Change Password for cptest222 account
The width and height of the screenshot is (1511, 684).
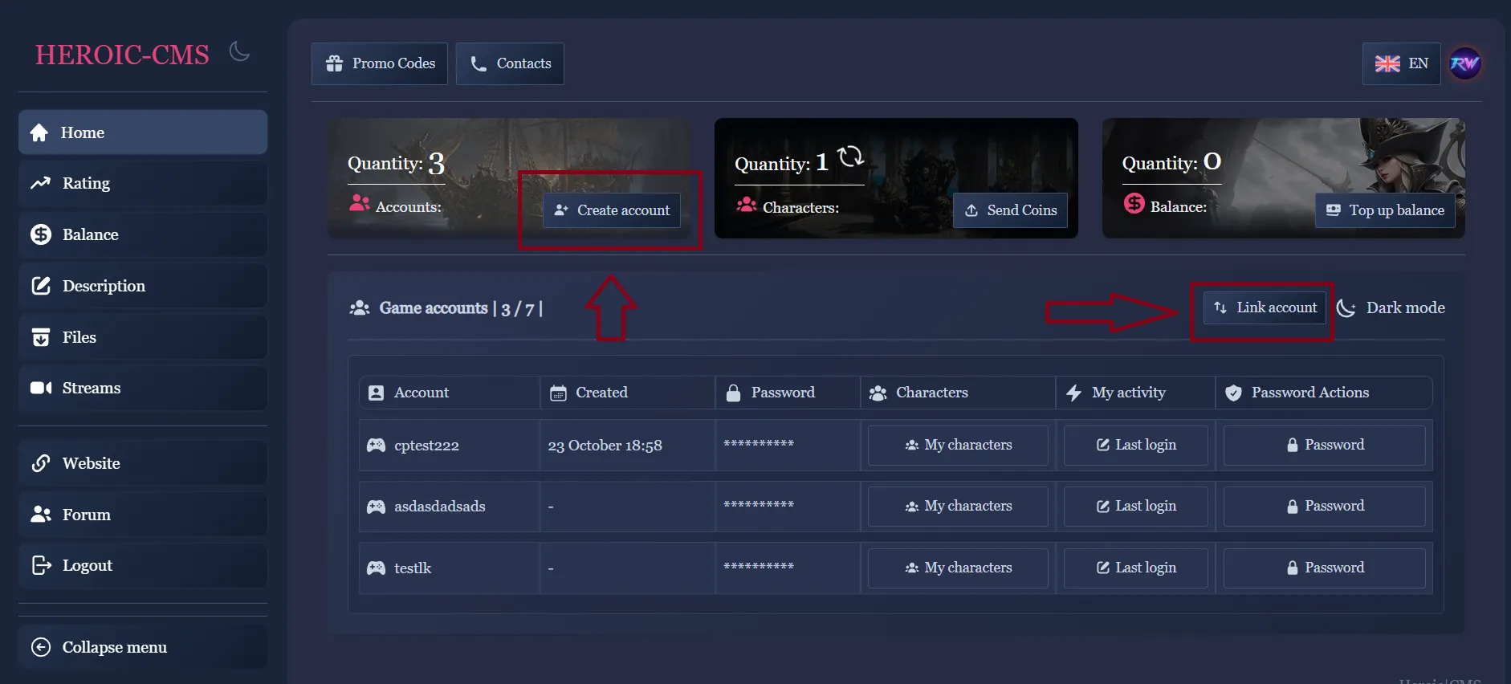[x=1324, y=446]
